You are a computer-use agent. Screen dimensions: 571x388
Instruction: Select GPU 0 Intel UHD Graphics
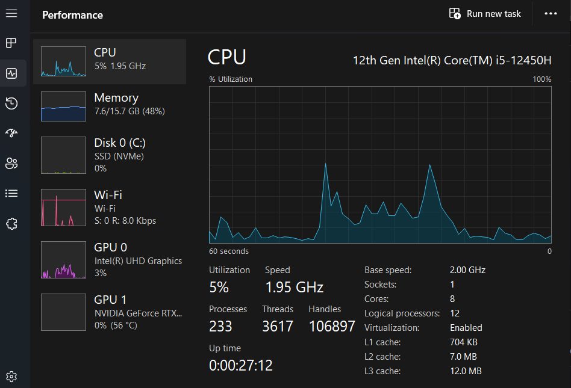pos(110,260)
